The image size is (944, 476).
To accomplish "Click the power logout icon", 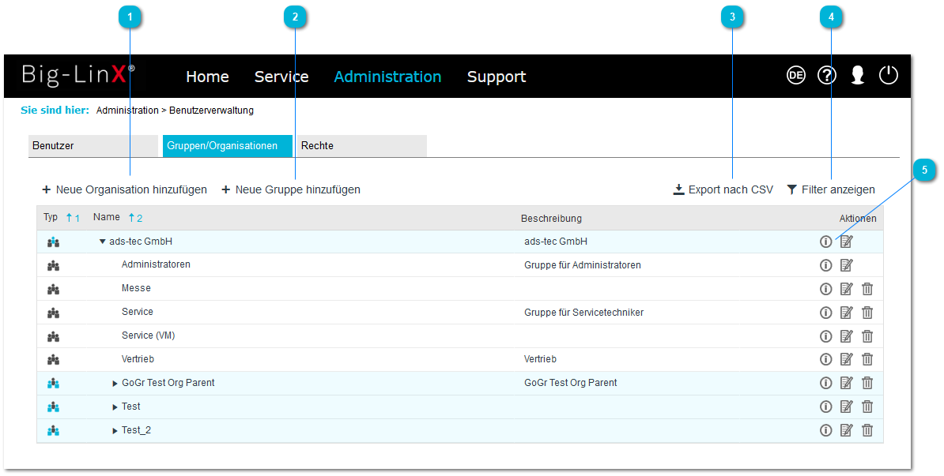I will pos(889,76).
